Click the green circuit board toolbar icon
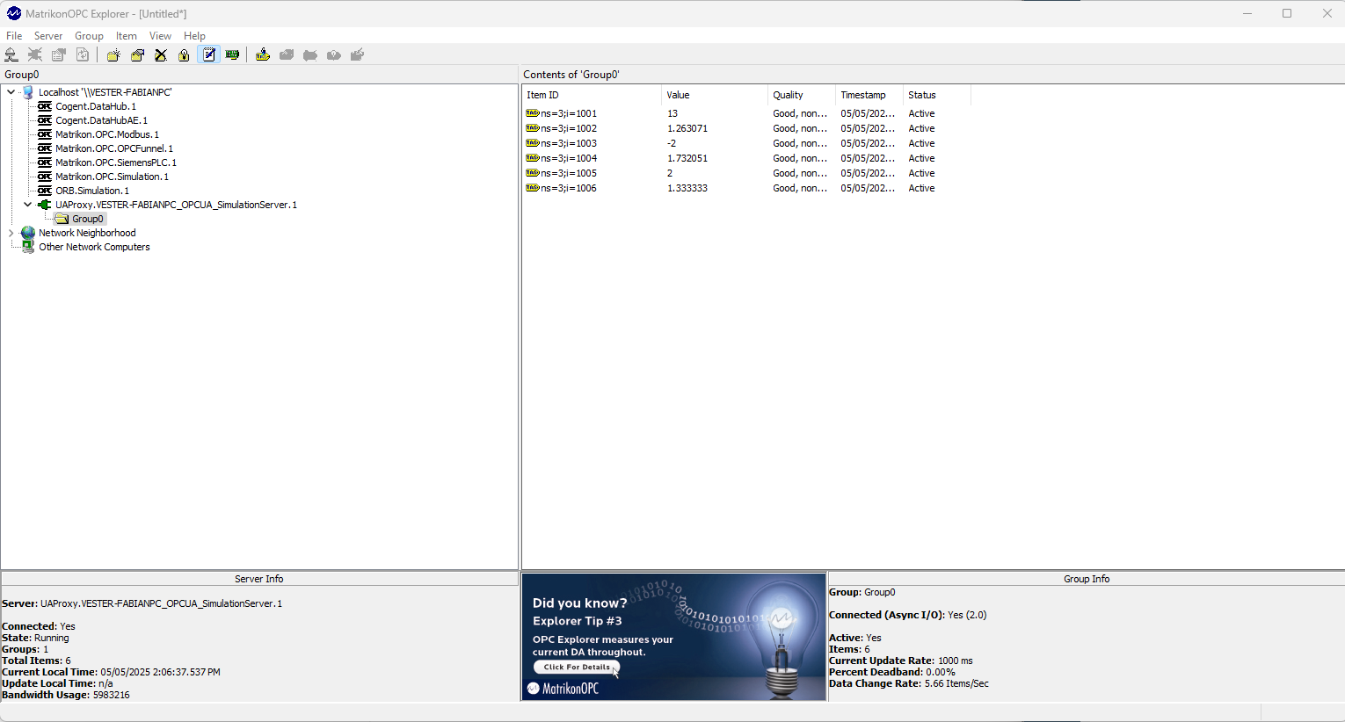 [232, 54]
